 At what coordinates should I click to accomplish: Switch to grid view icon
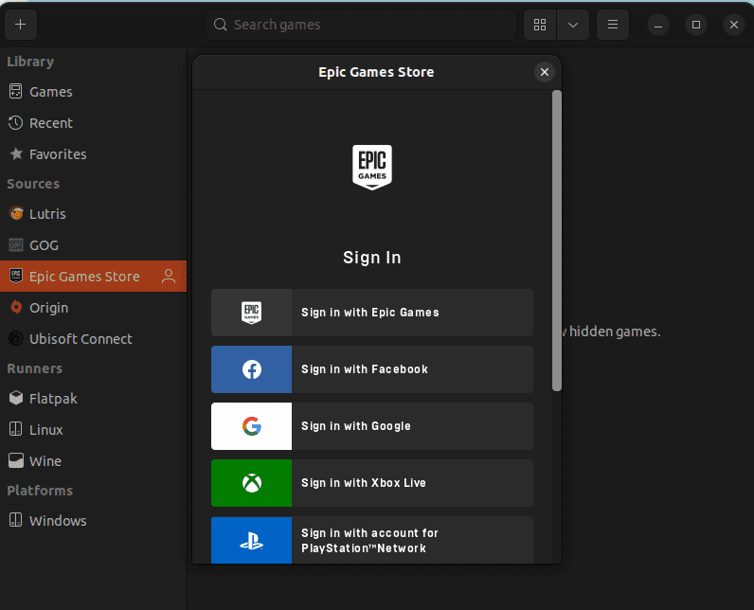point(540,25)
